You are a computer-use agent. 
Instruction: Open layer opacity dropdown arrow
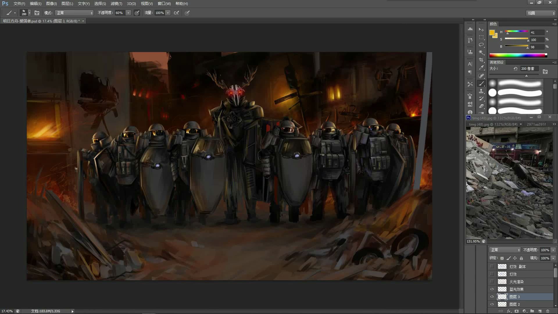click(x=553, y=250)
